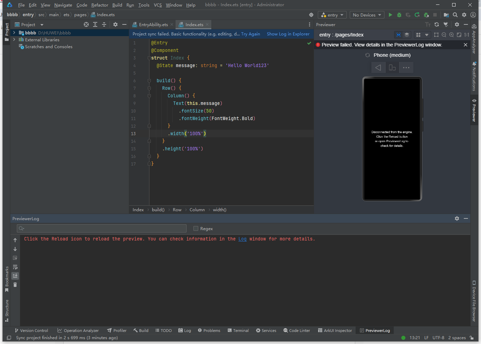Toggle scroll to end in PreviewerLog sidebar
Screen dimensions: 481x344
point(15,276)
